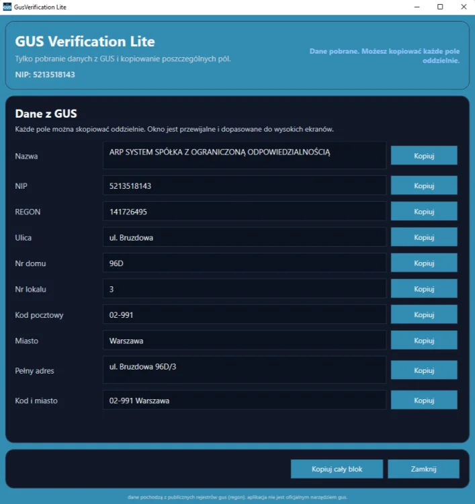475x504 pixels.
Task: Click the header text NIP: 5213518143
Action: [45, 75]
